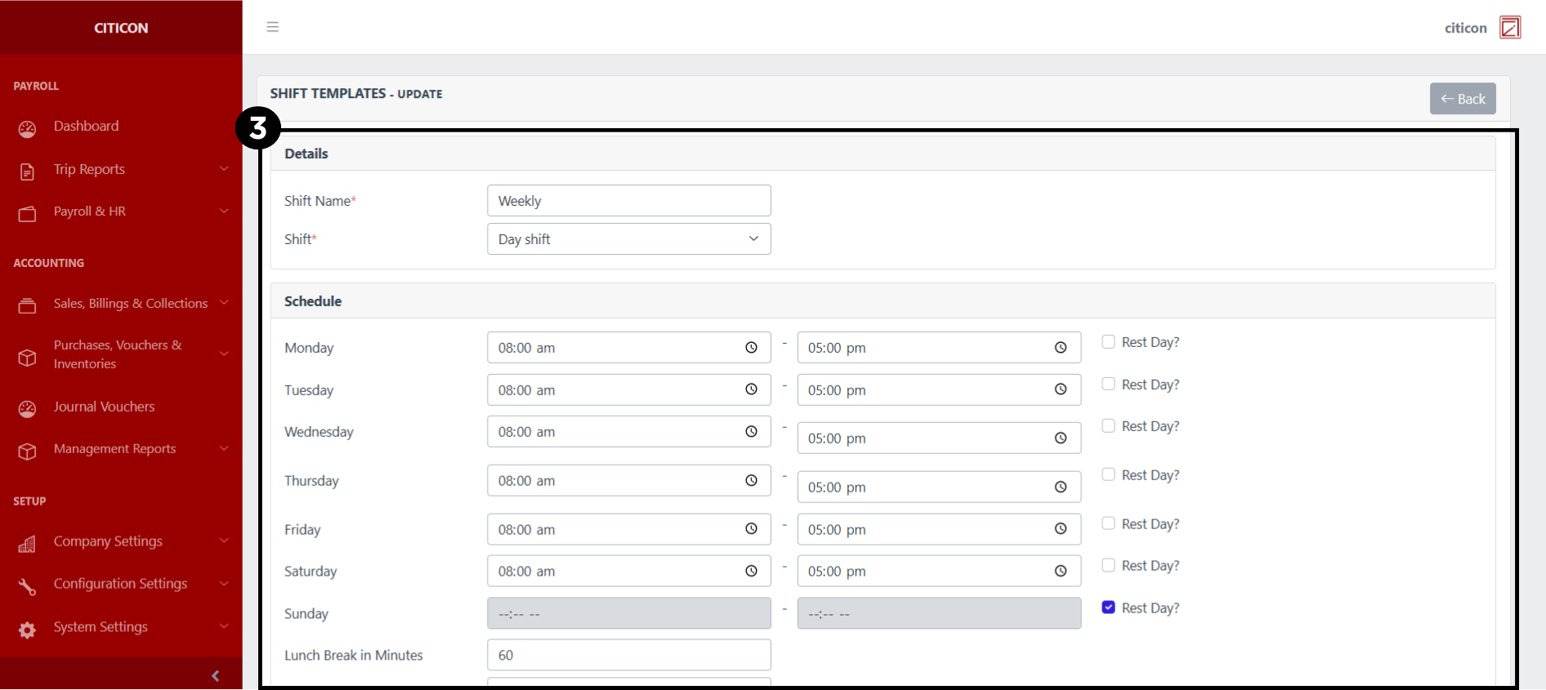
Task: Open the Shift dropdown showing Day shift
Action: (629, 239)
